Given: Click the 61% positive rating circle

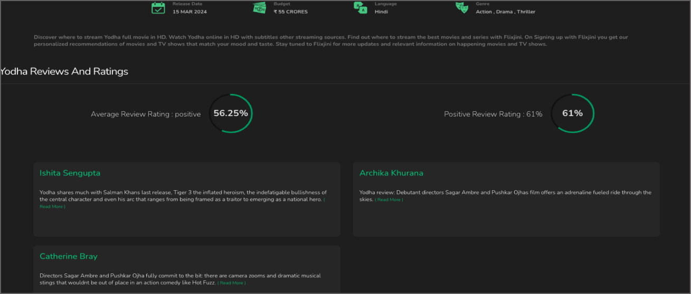Looking at the screenshot, I should 572,113.
